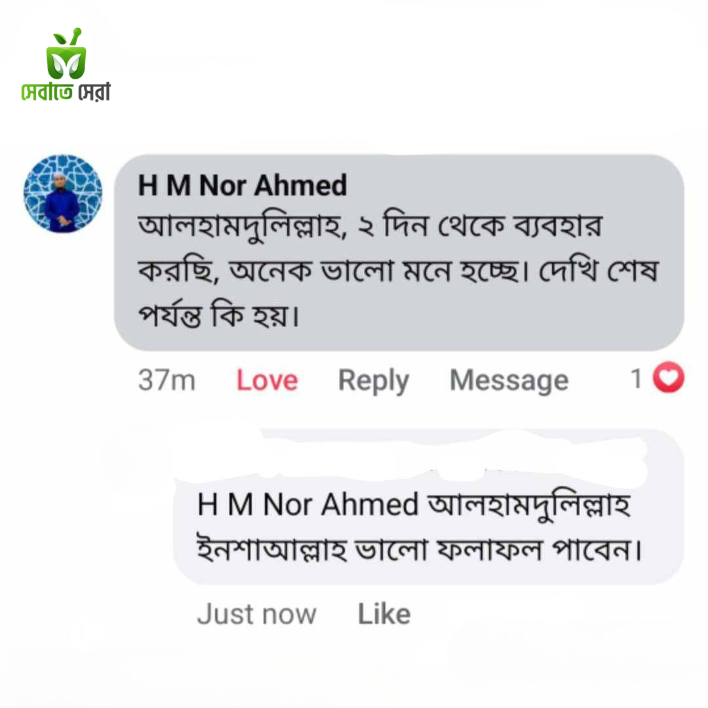The image size is (708, 708).
Task: Click Reply under the first comment
Action: coord(373,380)
